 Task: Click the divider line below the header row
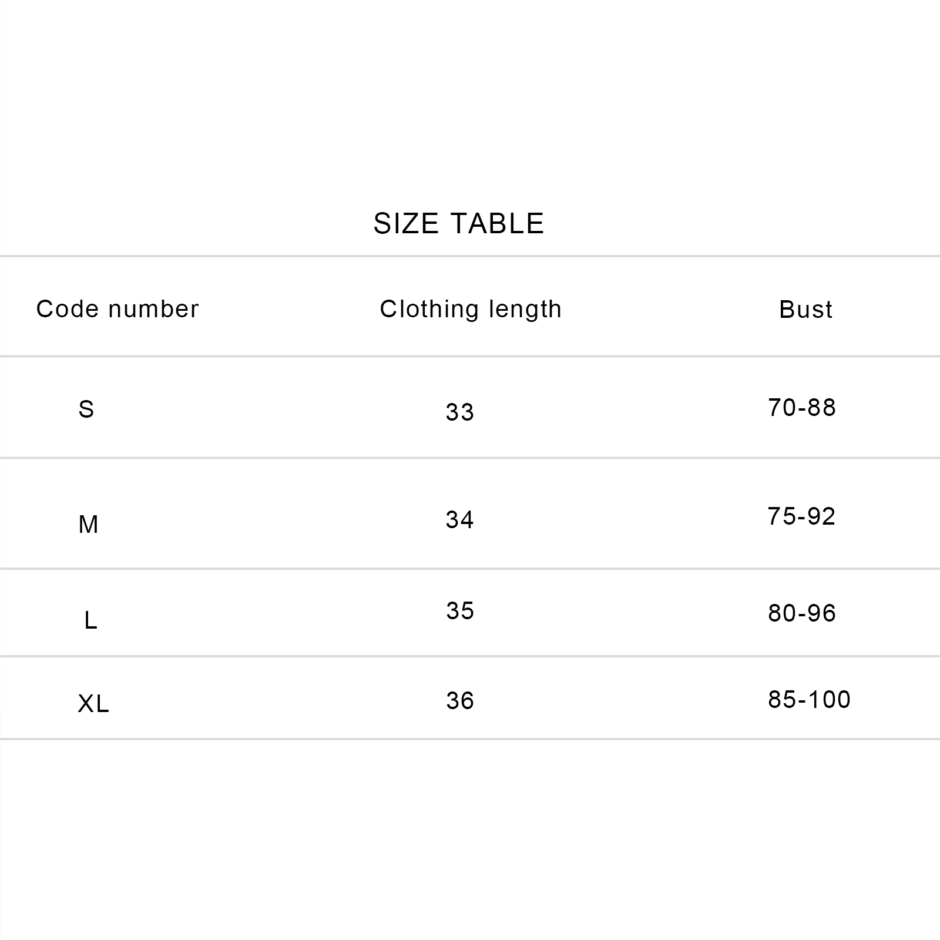point(470,356)
